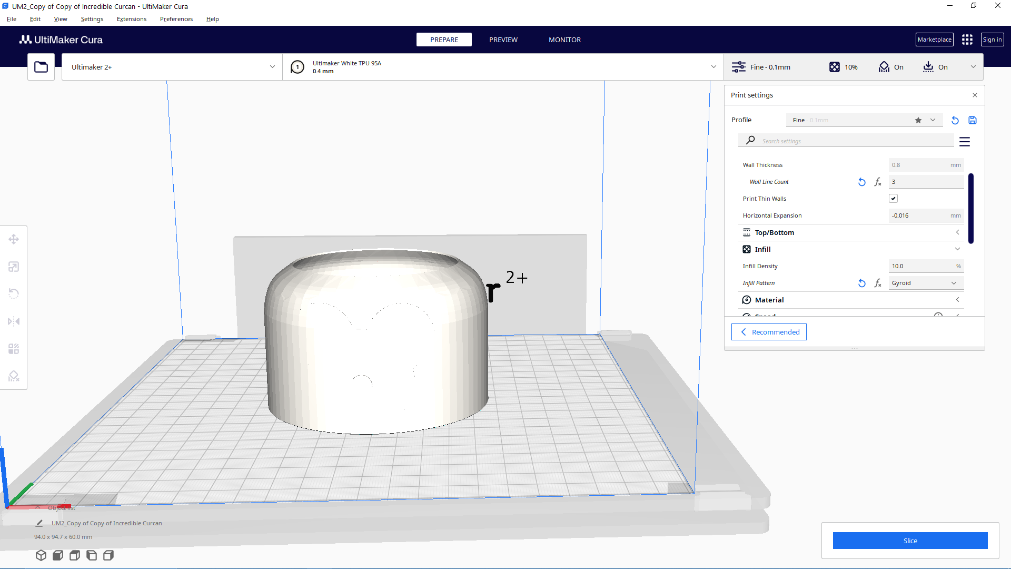Viewport: 1011px width, 569px height.
Task: Switch to 3D perspective view cube
Action: 41,555
